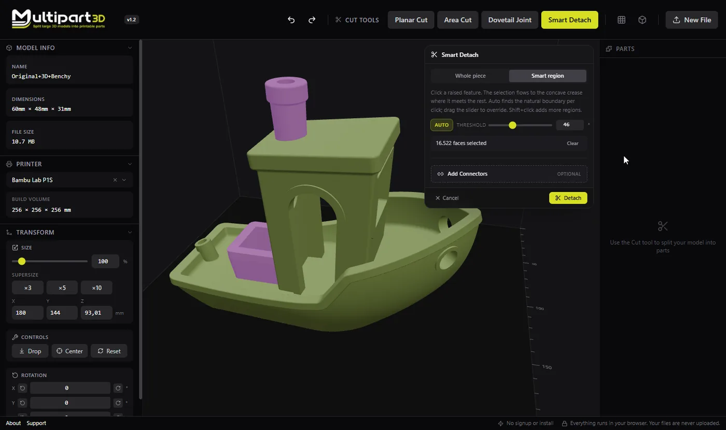Focus the threshold value field showing 46
This screenshot has width=726, height=430.
coord(569,125)
